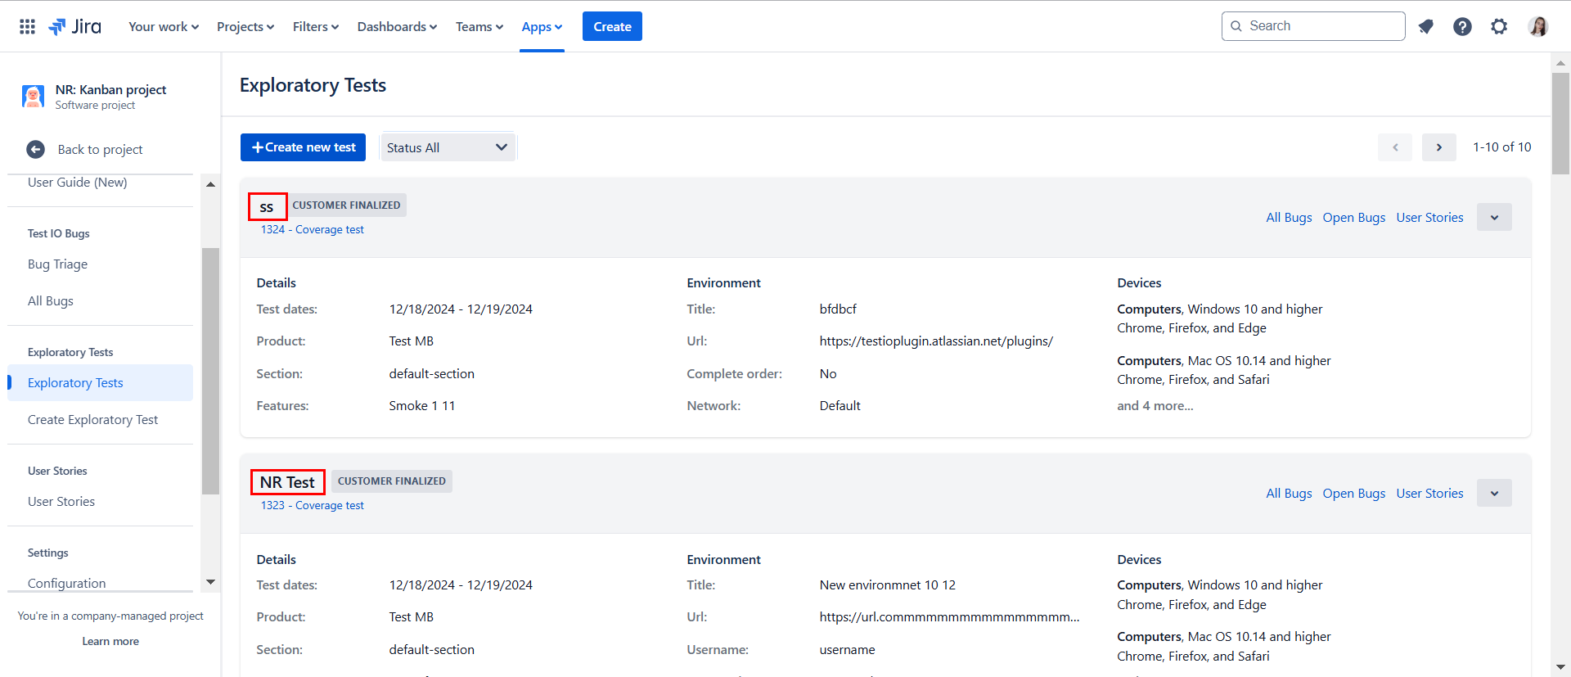Expand the ss test options dropdown

1494,218
